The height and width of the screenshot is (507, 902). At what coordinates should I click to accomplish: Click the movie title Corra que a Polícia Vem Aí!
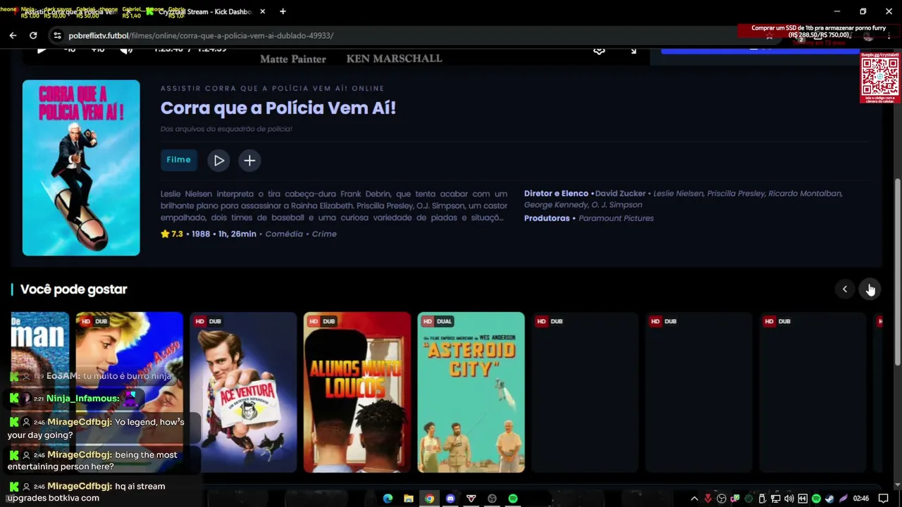pyautogui.click(x=278, y=108)
